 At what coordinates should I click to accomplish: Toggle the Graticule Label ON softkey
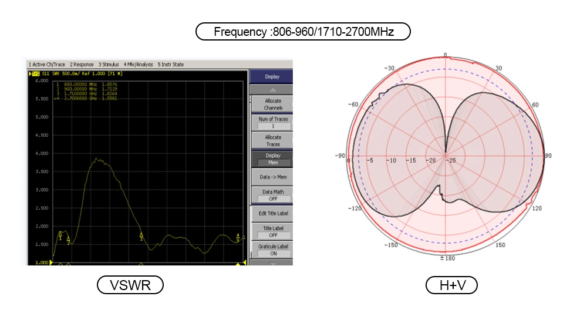click(x=272, y=250)
